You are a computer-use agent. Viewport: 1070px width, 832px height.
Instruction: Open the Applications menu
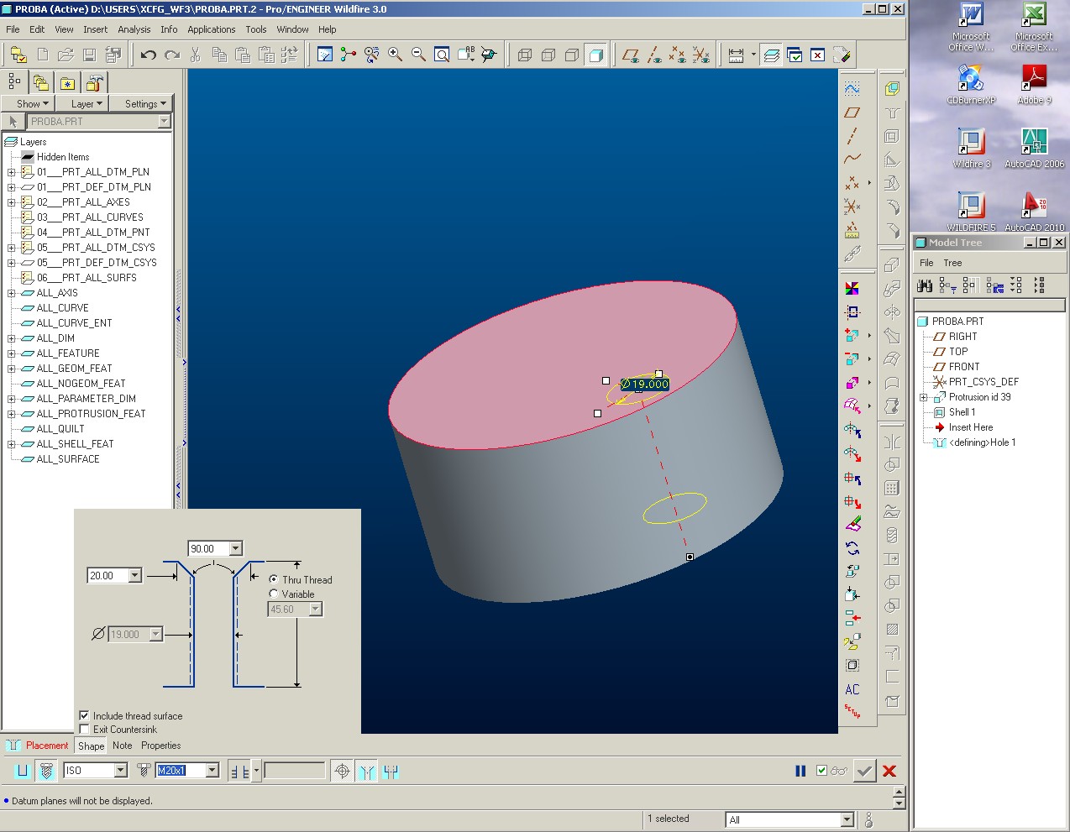(212, 29)
